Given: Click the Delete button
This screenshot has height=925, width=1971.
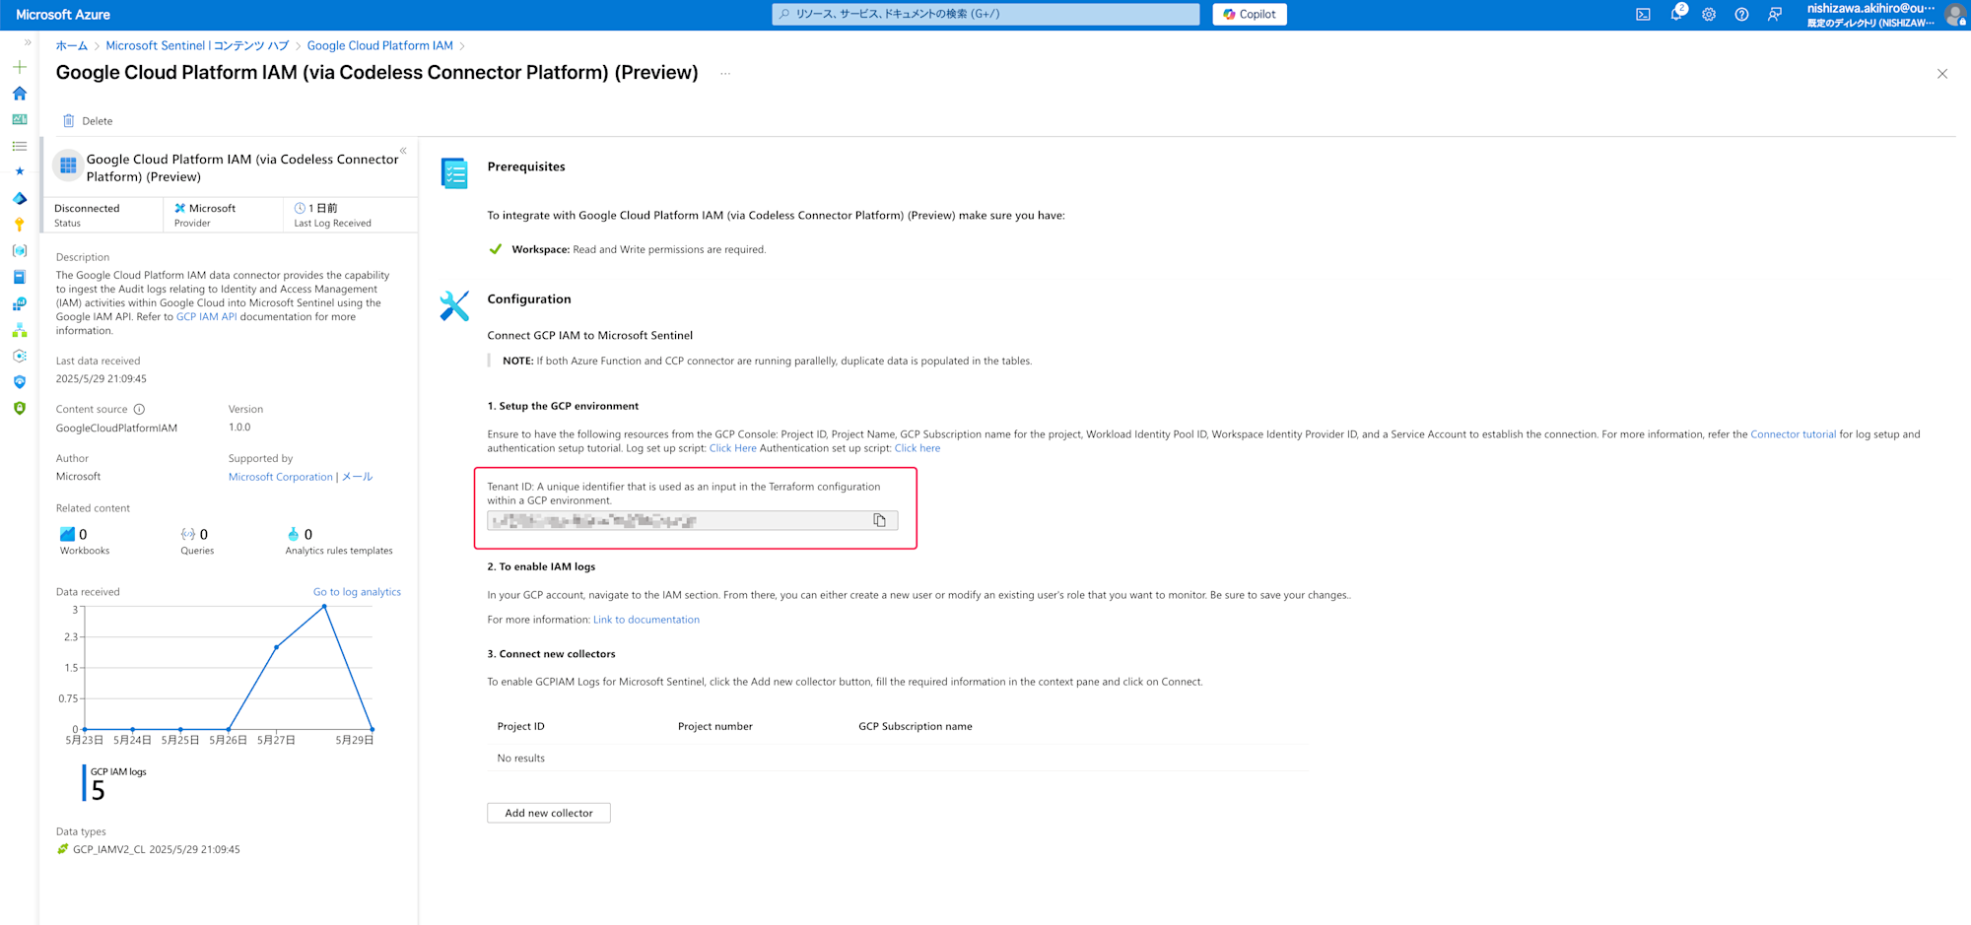Looking at the screenshot, I should click(x=88, y=121).
